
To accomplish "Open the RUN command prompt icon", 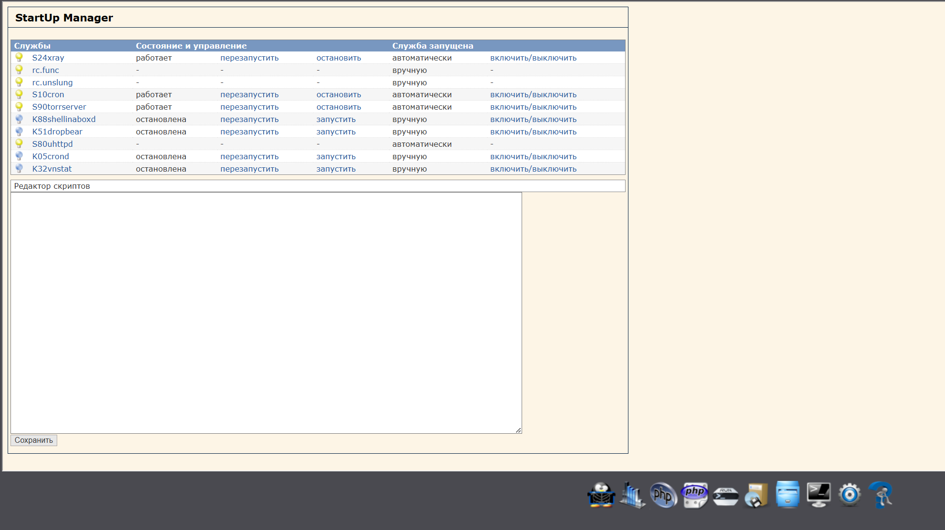I will [x=726, y=496].
